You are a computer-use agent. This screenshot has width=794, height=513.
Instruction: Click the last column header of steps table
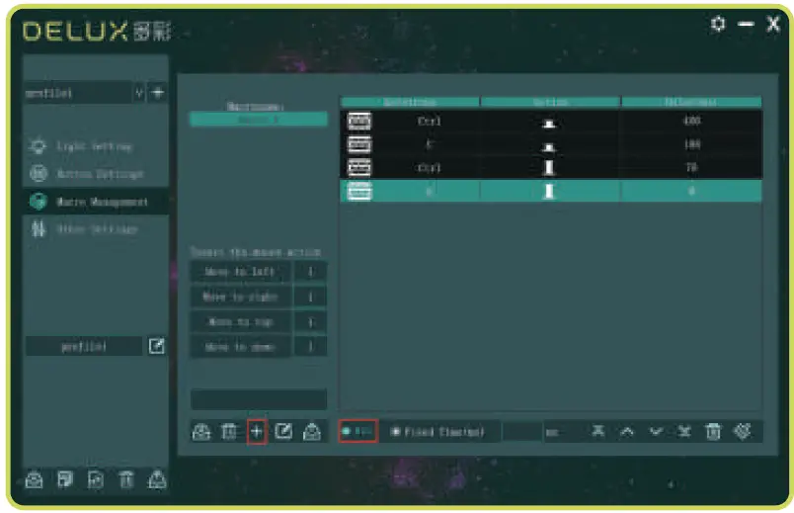[x=691, y=102]
